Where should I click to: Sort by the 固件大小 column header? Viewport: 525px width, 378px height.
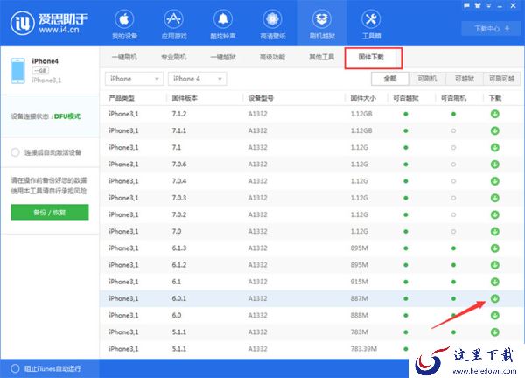[x=363, y=98]
